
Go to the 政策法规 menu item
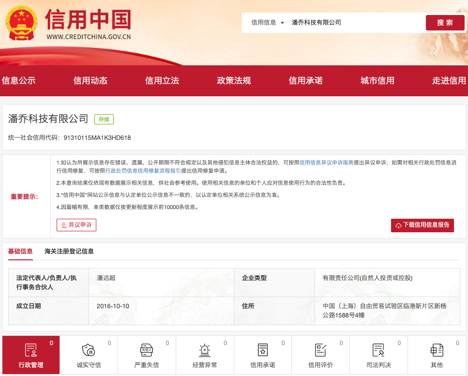pos(234,81)
